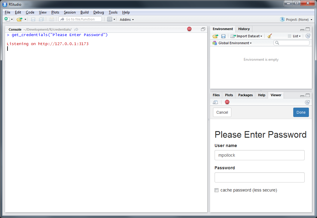Click the console input line
This screenshot has width=317, height=218.
(106, 48)
